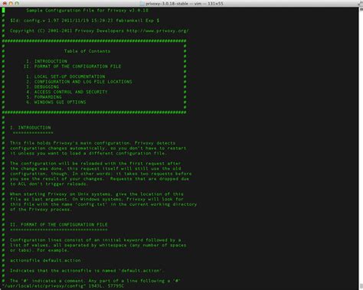Click '1. LOCAL SET-UP DOCUMENTATION' entry
The width and height of the screenshot is (363, 290).
(x=66, y=77)
